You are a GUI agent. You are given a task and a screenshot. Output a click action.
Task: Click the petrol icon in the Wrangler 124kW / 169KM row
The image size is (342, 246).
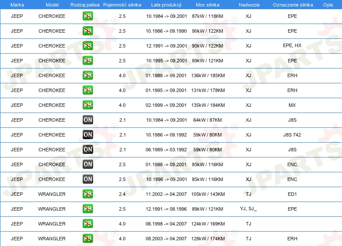pos(87,224)
